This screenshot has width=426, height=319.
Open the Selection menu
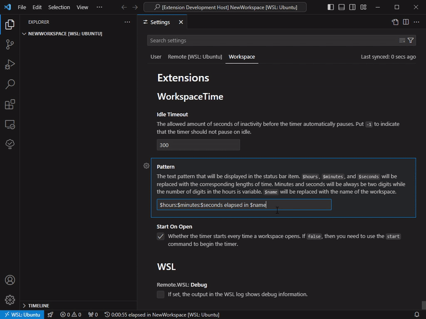click(59, 7)
